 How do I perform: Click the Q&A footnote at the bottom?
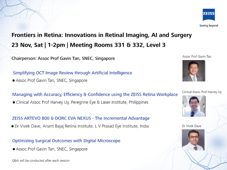[x=41, y=161]
